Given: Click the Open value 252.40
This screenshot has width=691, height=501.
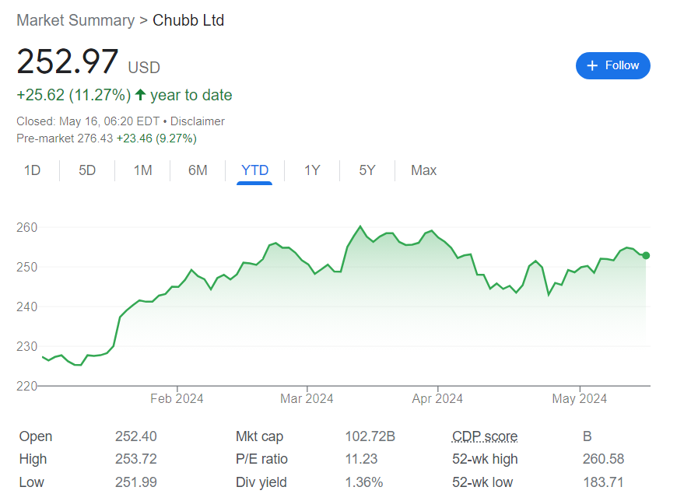Looking at the screenshot, I should (x=135, y=436).
